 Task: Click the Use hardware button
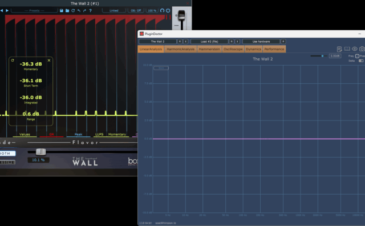pyautogui.click(x=261, y=42)
